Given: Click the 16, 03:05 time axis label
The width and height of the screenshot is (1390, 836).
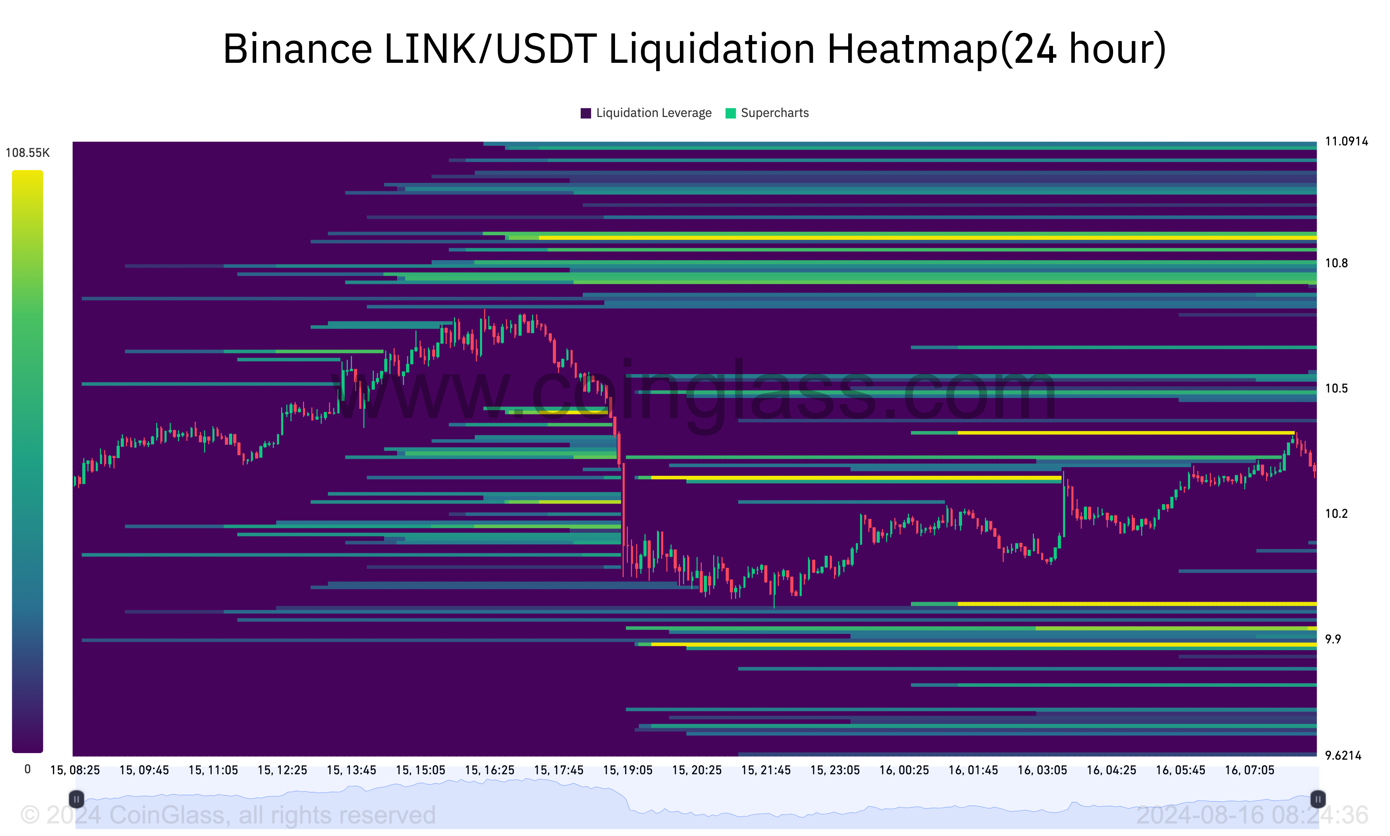Looking at the screenshot, I should tap(1042, 770).
